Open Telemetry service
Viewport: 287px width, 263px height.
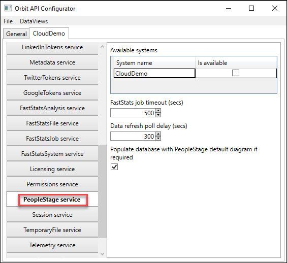(x=52, y=245)
